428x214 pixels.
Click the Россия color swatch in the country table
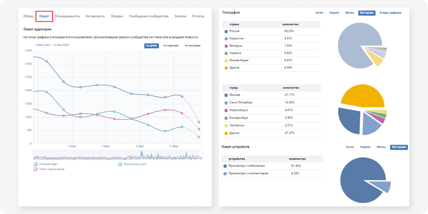coord(226,31)
